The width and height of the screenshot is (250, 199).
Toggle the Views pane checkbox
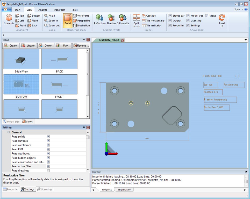point(207,16)
